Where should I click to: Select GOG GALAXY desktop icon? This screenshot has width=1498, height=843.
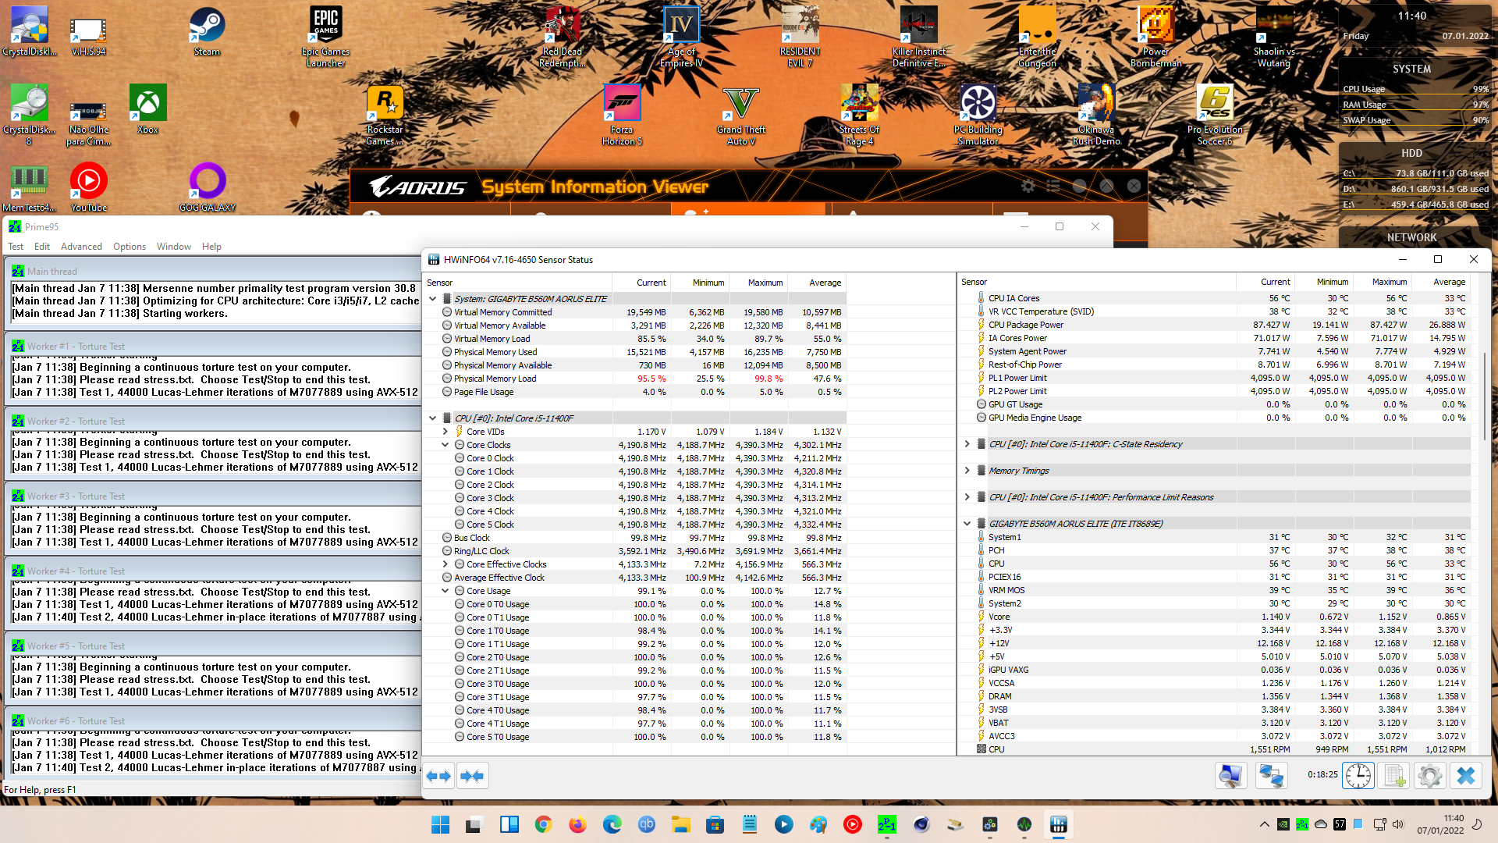coord(207,188)
